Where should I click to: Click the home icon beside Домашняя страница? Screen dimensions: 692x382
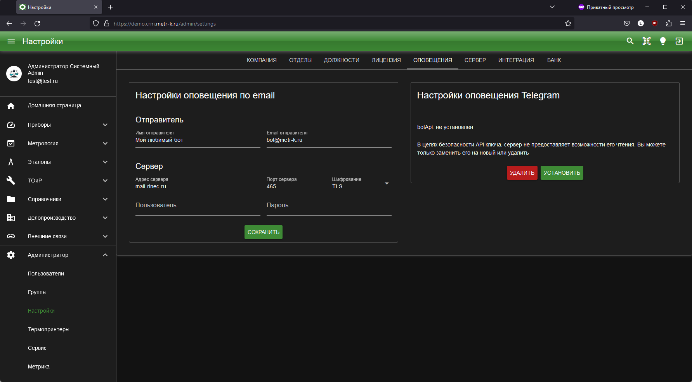[11, 106]
